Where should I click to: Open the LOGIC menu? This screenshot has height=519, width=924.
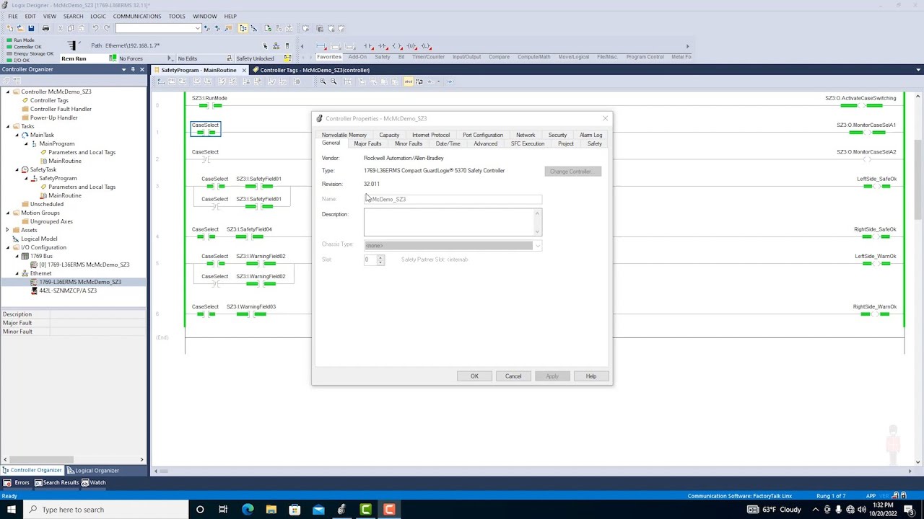(x=97, y=16)
